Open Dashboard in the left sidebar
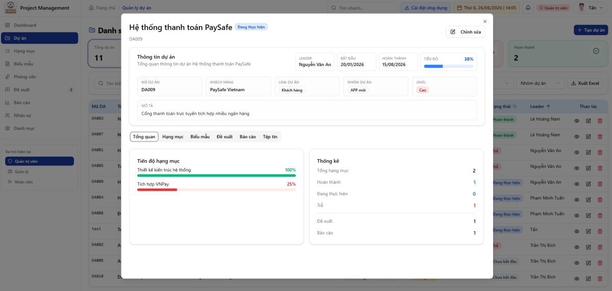 click(x=39, y=25)
